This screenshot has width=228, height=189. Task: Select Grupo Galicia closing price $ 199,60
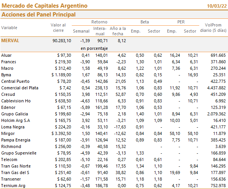pyautogui.click(x=63, y=114)
